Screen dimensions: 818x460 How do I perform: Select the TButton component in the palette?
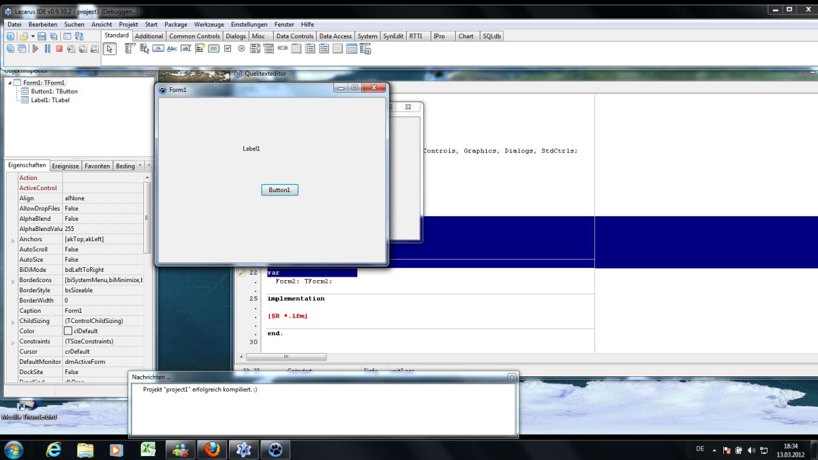point(158,48)
